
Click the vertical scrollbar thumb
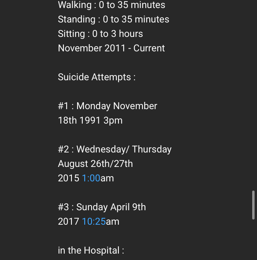point(253,205)
